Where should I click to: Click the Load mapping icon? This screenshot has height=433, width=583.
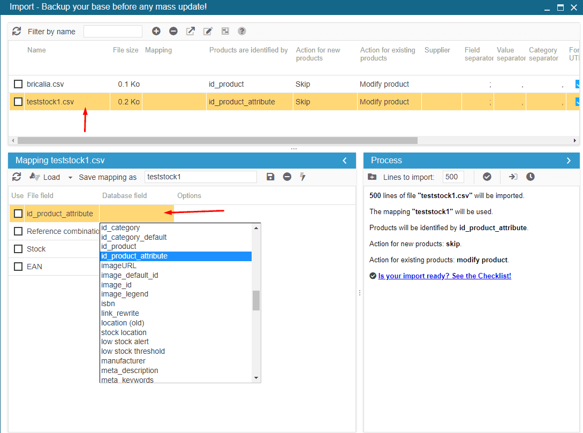tap(35, 177)
